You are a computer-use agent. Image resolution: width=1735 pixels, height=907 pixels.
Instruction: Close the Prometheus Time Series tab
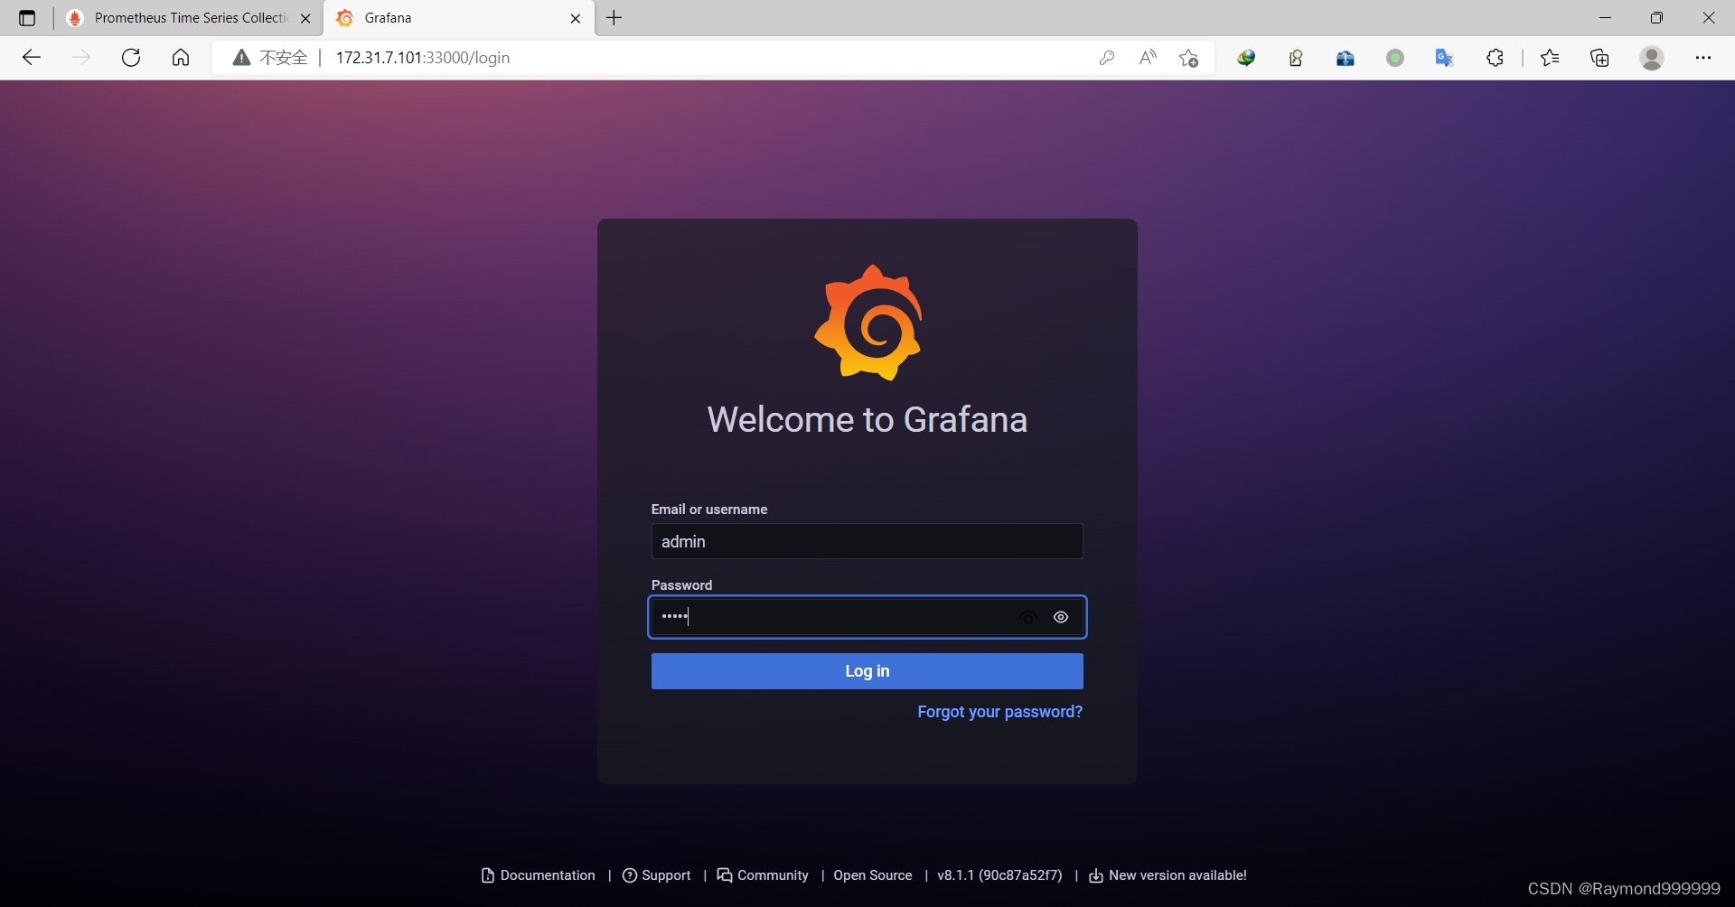click(305, 18)
